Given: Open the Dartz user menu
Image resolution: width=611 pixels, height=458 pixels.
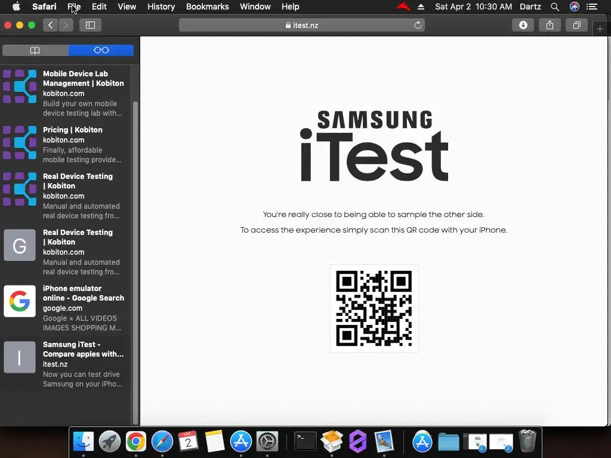Looking at the screenshot, I should 530,7.
